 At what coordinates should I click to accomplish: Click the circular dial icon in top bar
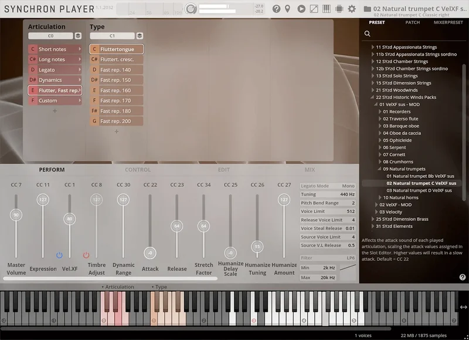click(190, 9)
